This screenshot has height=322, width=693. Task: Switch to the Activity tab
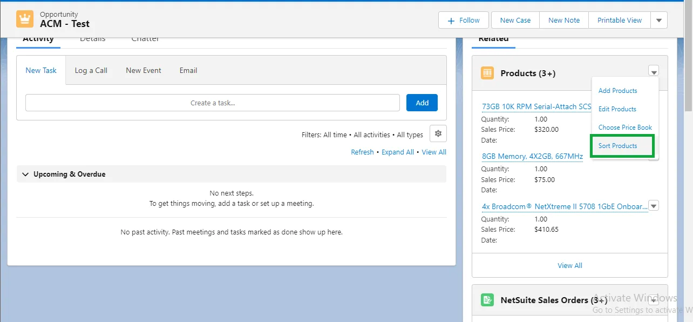(x=38, y=40)
